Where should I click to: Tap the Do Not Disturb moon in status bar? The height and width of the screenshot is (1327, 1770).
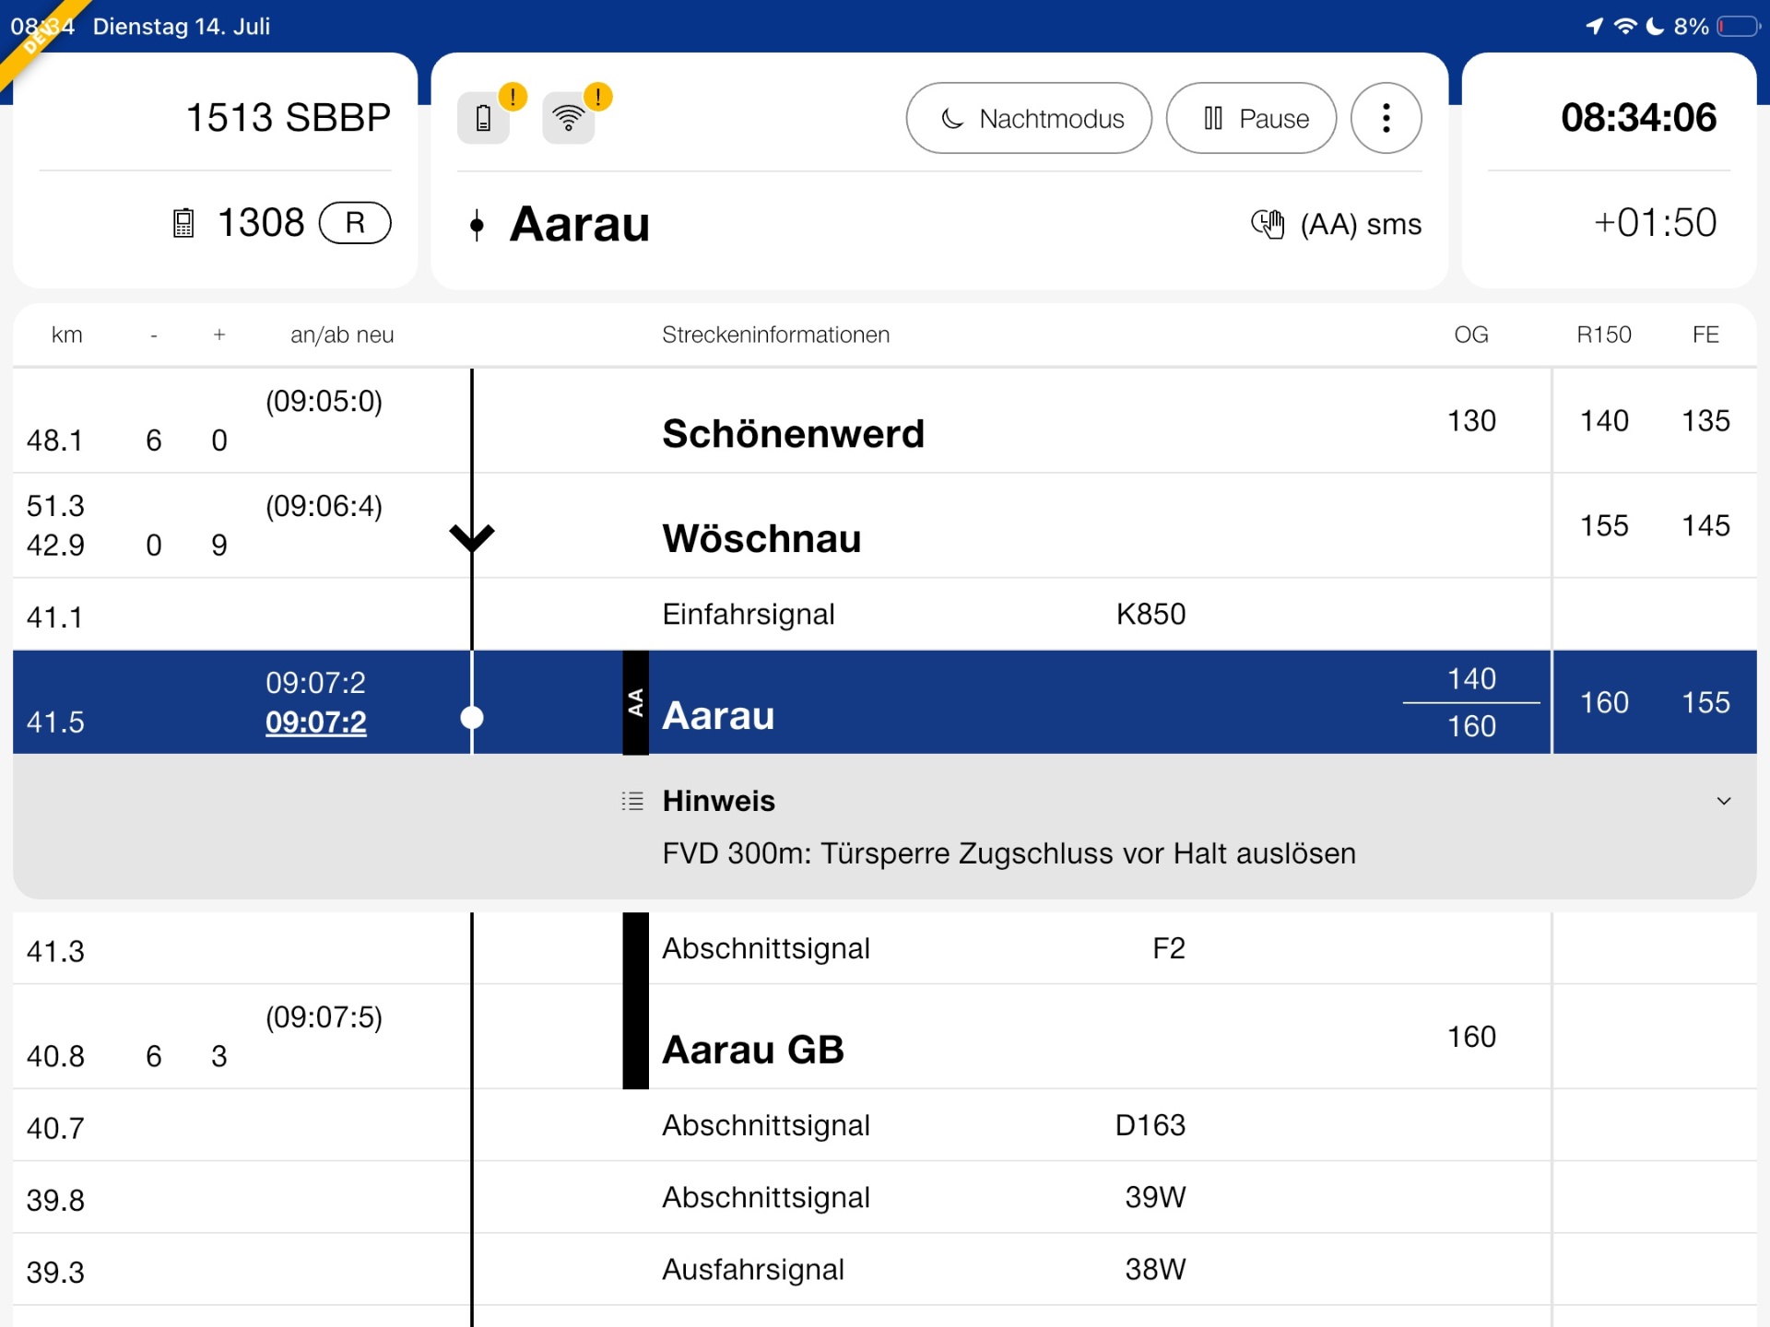(x=1656, y=26)
